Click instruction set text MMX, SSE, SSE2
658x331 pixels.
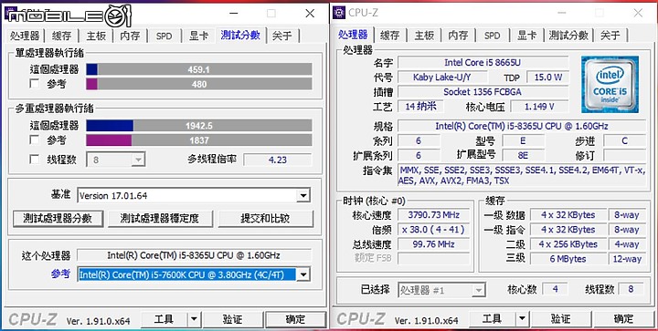522,175
